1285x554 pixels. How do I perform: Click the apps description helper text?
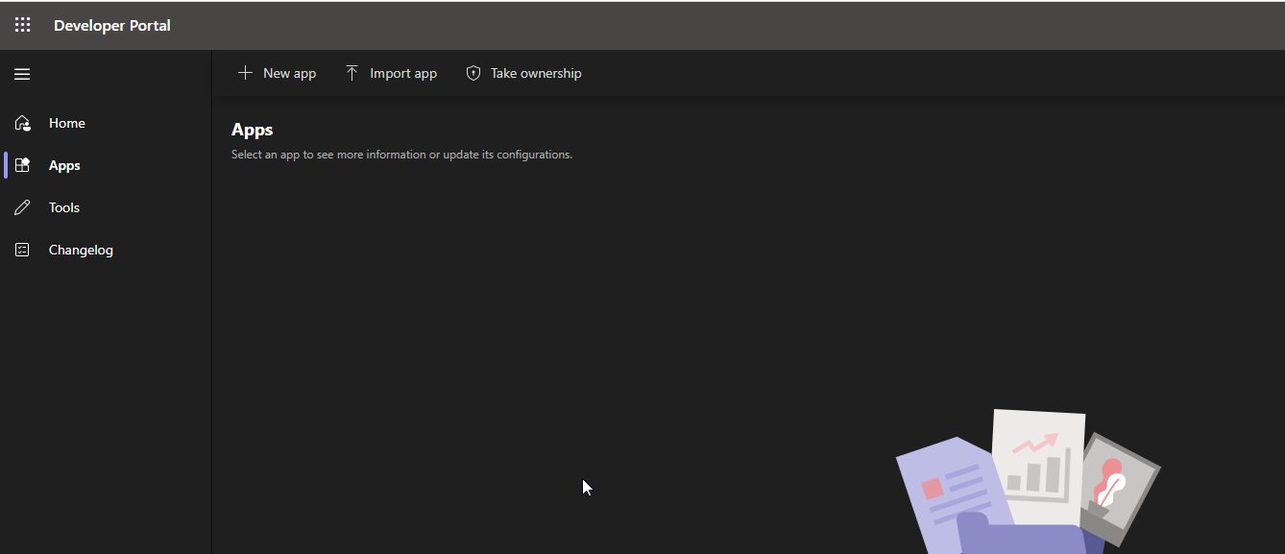400,154
